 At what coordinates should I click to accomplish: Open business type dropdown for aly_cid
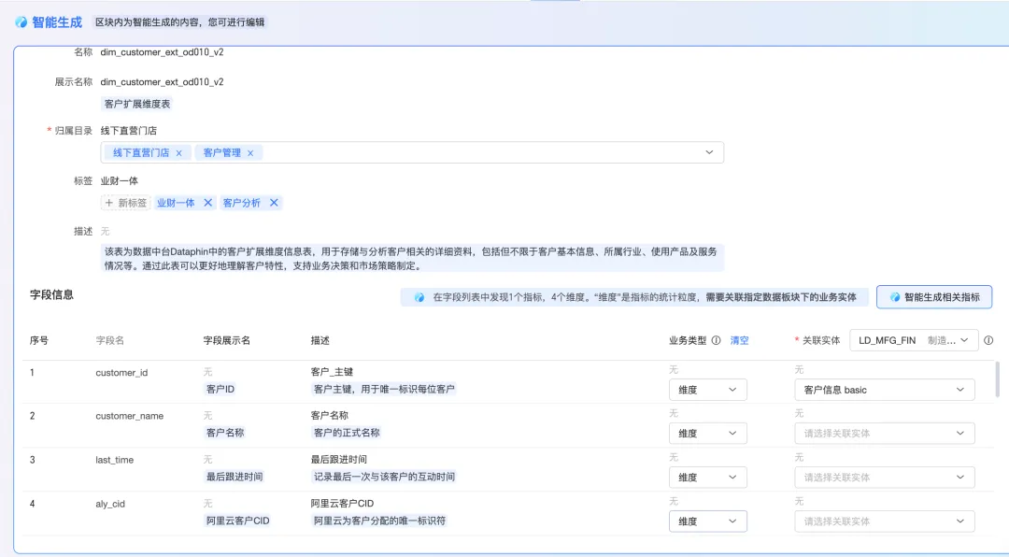[708, 521]
